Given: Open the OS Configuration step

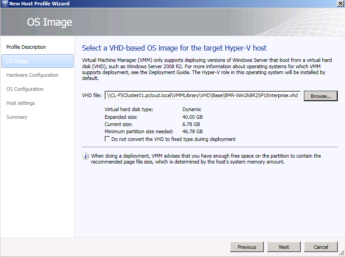Looking at the screenshot, I should click(x=25, y=89).
